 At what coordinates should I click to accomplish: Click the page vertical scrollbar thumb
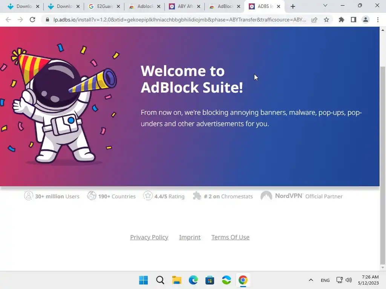383,165
